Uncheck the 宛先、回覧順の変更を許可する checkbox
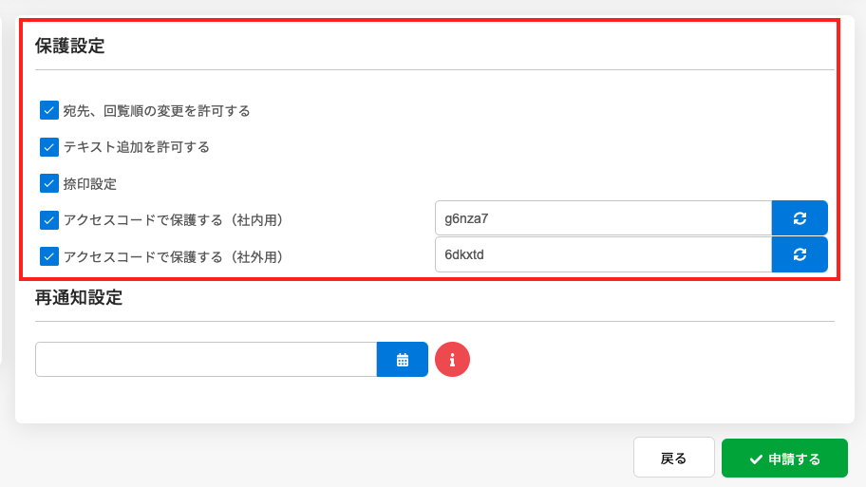Viewport: 866px width, 487px height. click(49, 111)
